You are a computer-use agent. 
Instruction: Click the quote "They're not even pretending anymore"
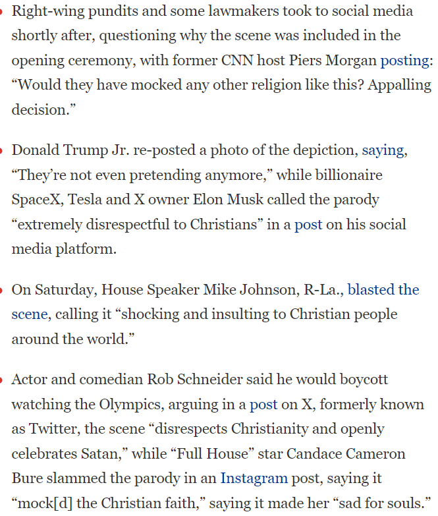[x=142, y=175]
